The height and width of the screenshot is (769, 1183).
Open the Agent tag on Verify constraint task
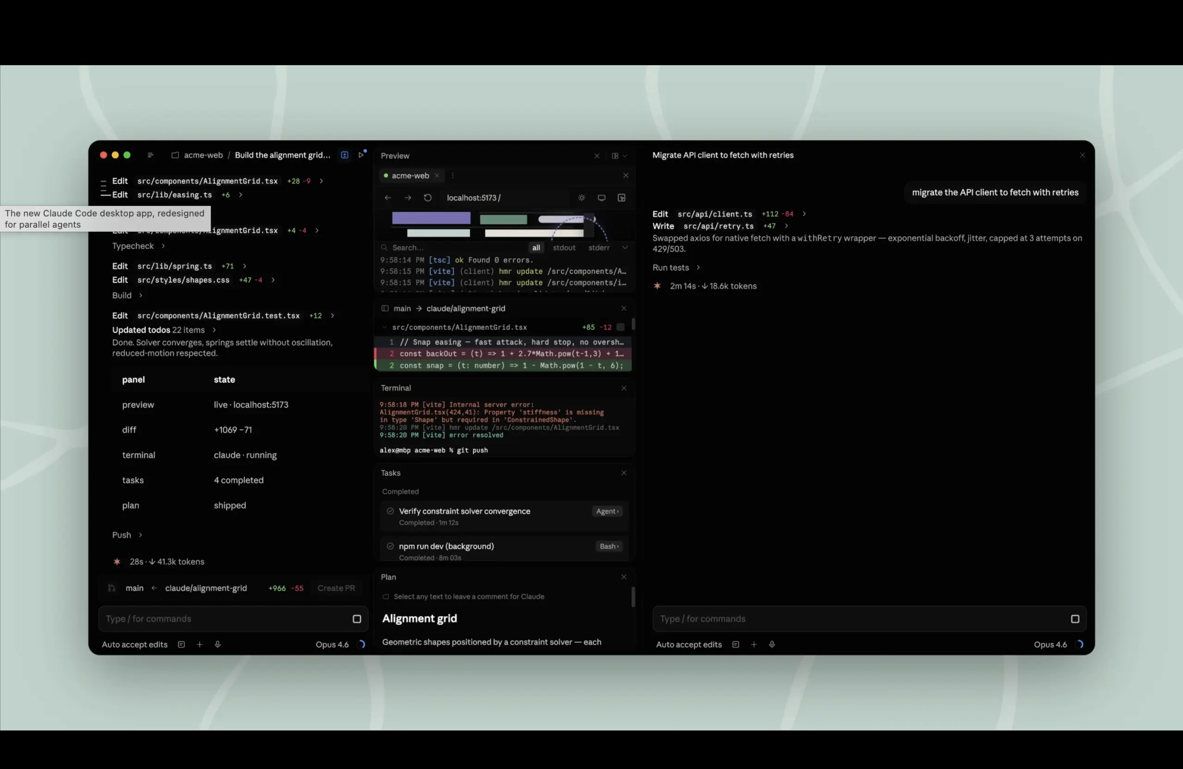pyautogui.click(x=607, y=511)
